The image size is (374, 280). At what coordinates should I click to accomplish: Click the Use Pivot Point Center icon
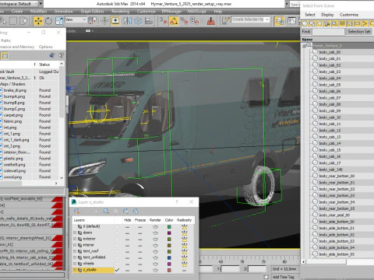(92, 21)
